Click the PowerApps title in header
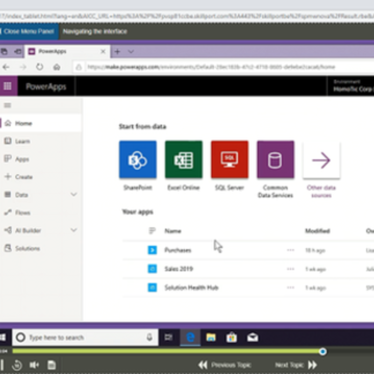The width and height of the screenshot is (374, 374). [x=46, y=86]
